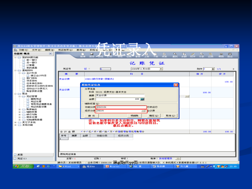Open the voucher date dropdown 2009年11月30日
This screenshot has width=252, height=189.
(x=161, y=69)
